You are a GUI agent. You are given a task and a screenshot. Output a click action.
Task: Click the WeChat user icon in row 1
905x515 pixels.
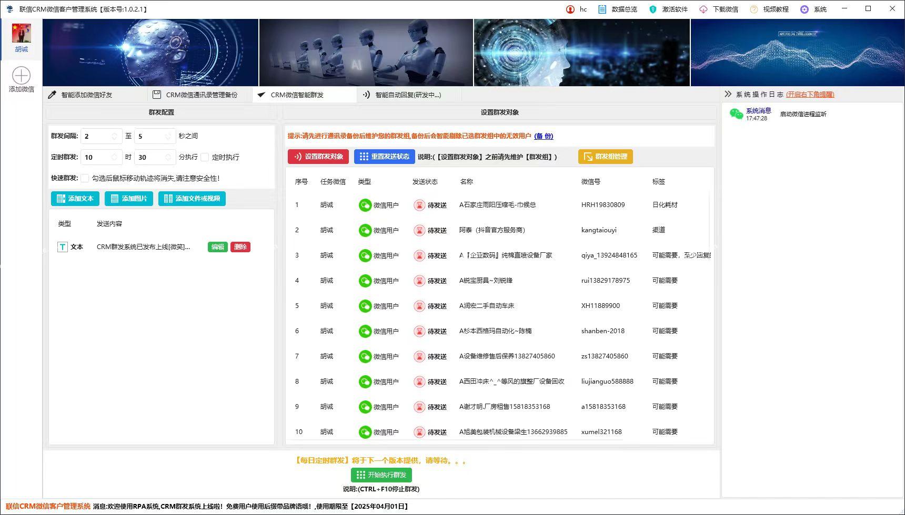365,205
